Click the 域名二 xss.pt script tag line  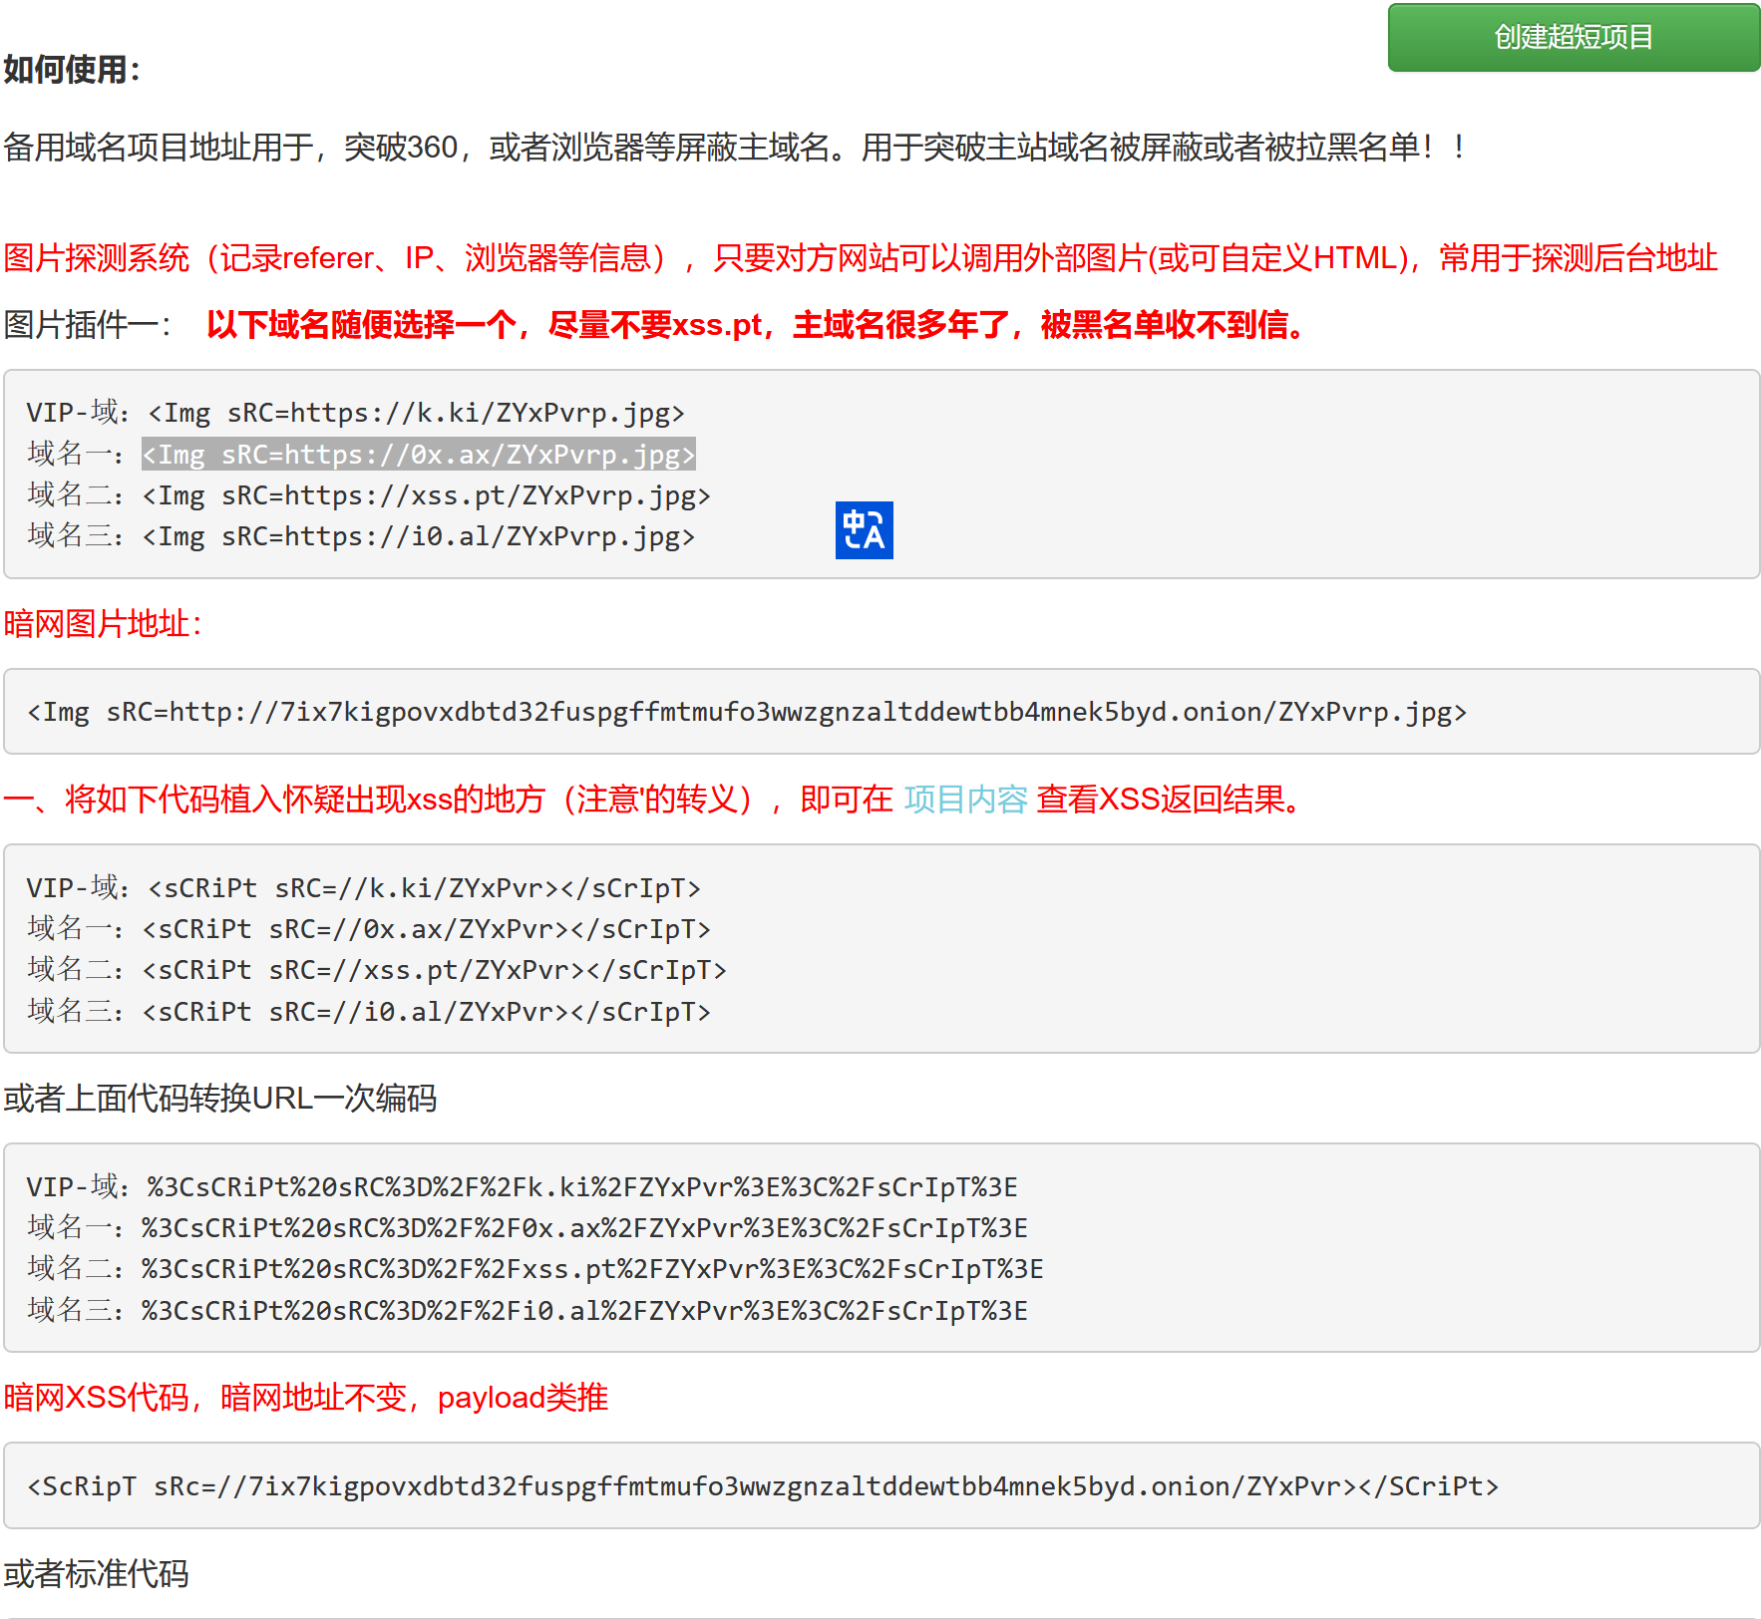click(x=377, y=970)
